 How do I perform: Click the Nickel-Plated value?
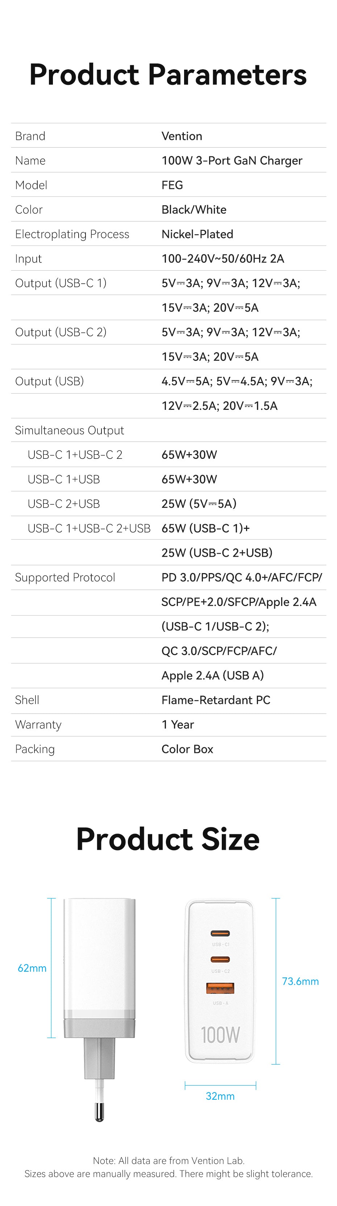click(197, 234)
